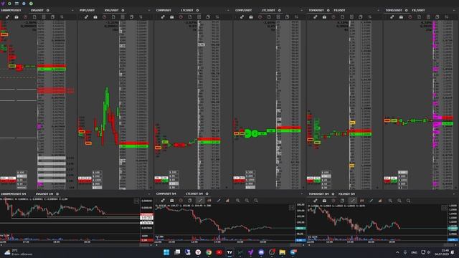This screenshot has width=459, height=258.
Task: Open the table layout icon in top bar
Action: (x=16, y=4)
